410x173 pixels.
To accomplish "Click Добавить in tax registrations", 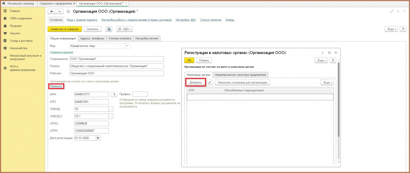I will (x=195, y=83).
